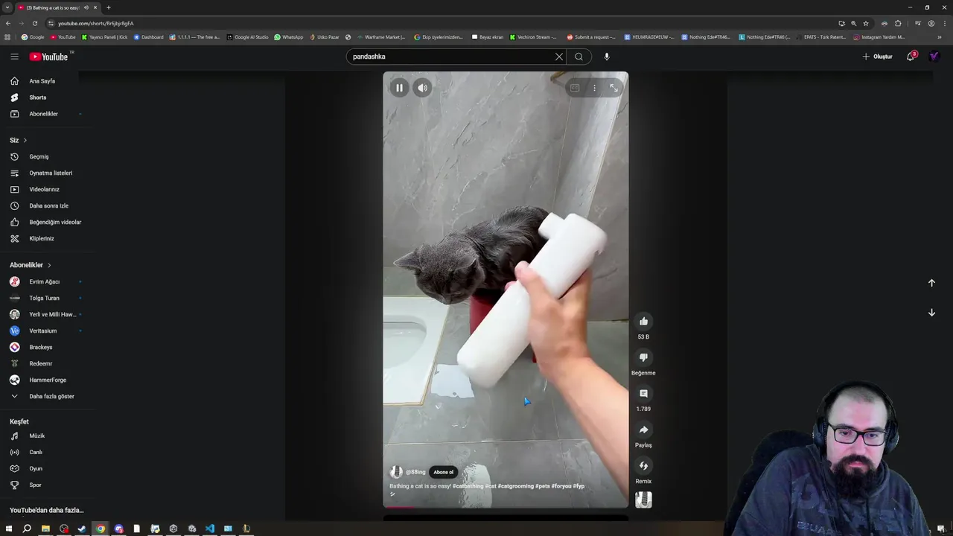Bookmark this page with the star
953x536 pixels.
(866, 23)
